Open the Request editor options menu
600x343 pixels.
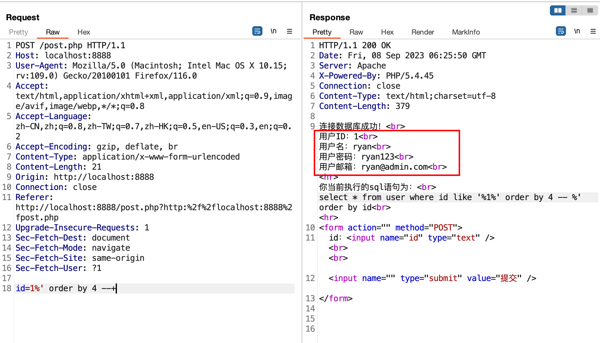(290, 31)
